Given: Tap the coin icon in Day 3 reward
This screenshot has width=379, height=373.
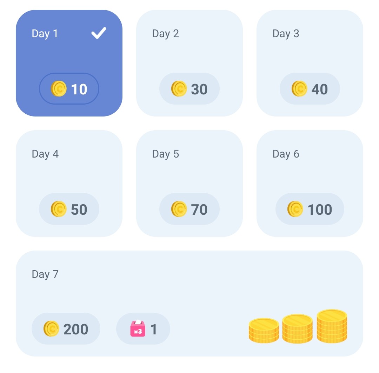Looking at the screenshot, I should click(299, 89).
